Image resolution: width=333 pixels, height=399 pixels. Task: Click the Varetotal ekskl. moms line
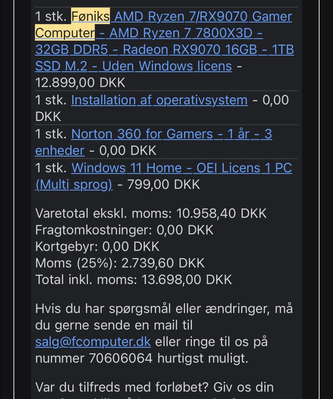click(x=151, y=213)
